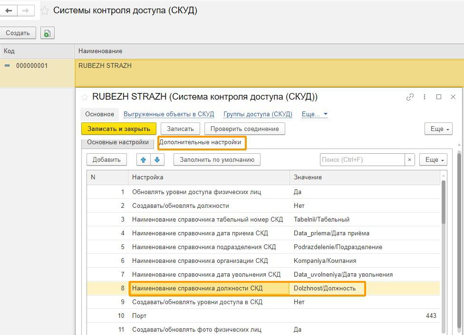
Task: Collapse the 000000001 row in the list
Action: click(7, 65)
